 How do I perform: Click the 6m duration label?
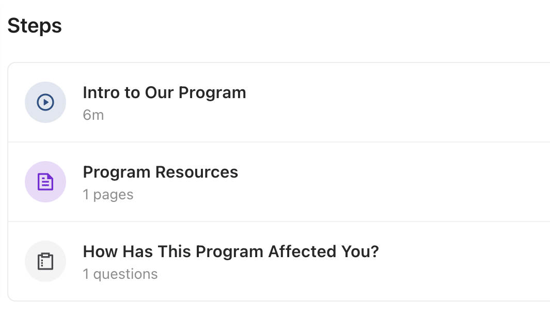93,115
